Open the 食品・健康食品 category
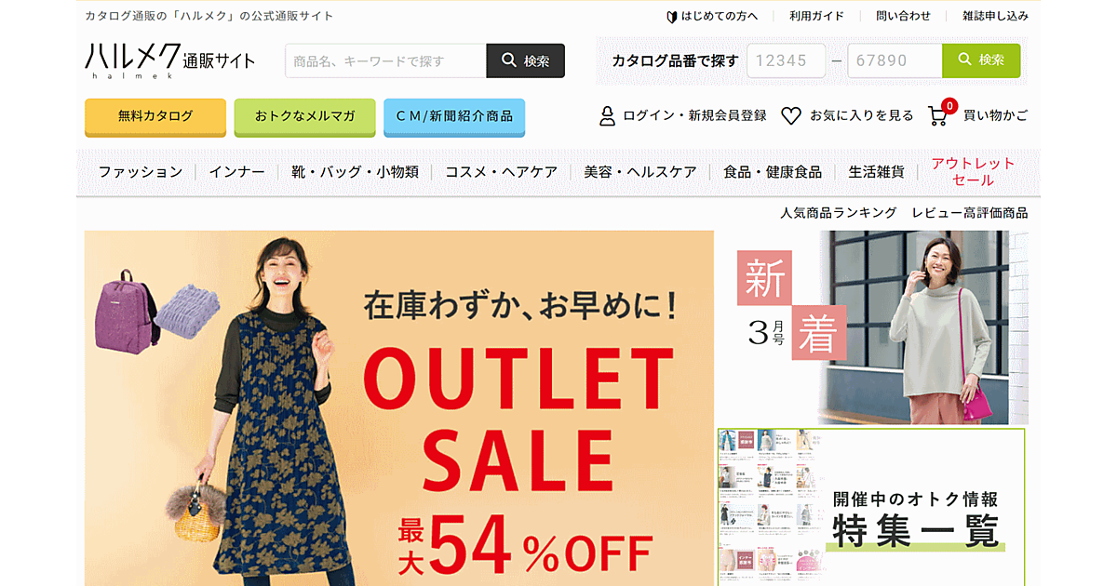The width and height of the screenshot is (1117, 586). click(773, 171)
